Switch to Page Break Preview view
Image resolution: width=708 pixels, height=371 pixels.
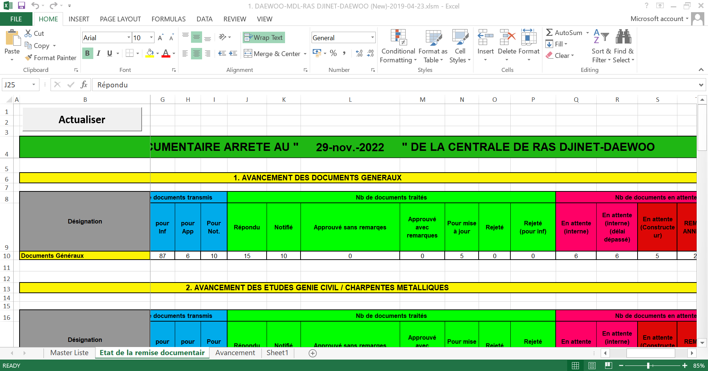coord(608,365)
